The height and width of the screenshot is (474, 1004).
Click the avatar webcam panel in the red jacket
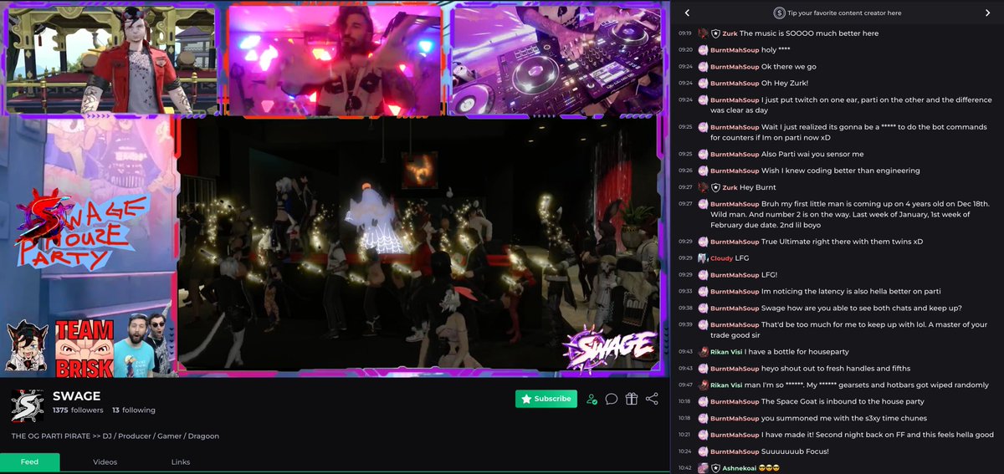(x=111, y=59)
